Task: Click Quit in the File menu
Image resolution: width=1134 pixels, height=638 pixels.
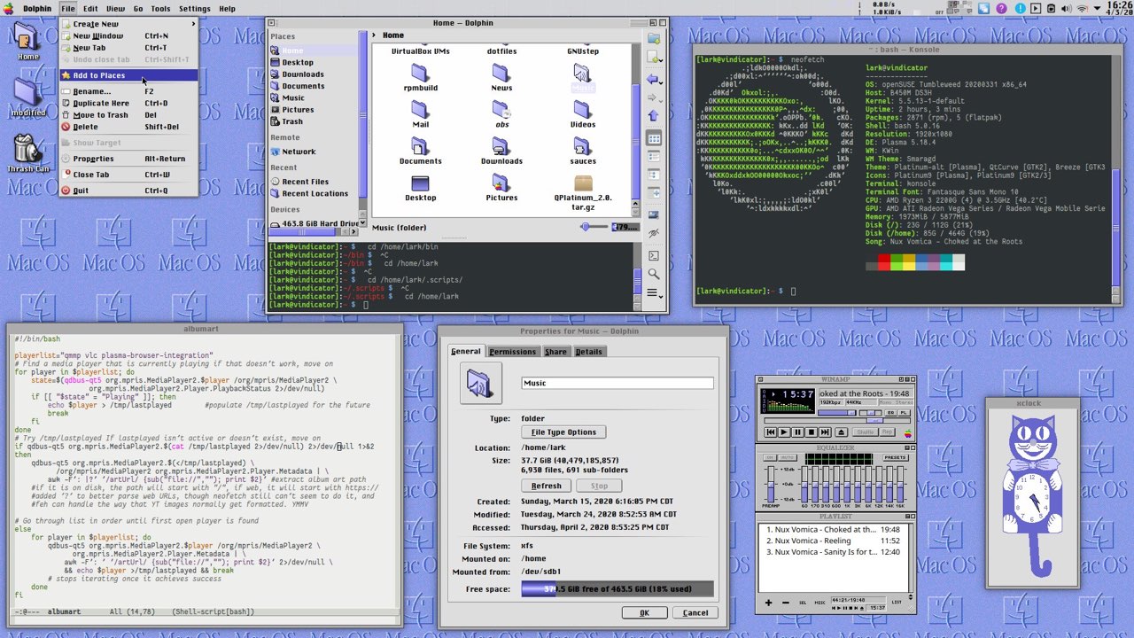Action: [x=129, y=191]
